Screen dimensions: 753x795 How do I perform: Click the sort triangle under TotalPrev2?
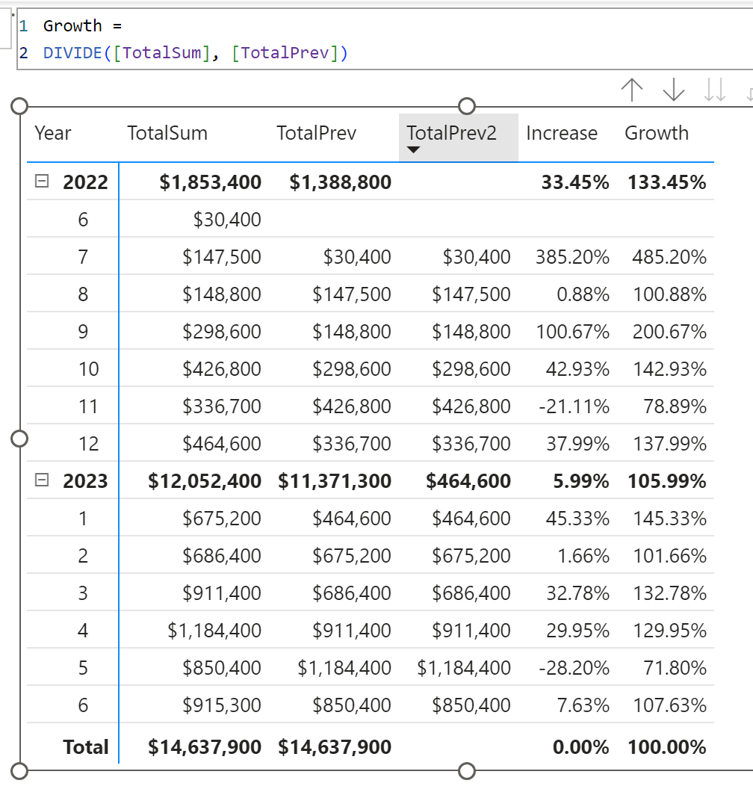415,149
